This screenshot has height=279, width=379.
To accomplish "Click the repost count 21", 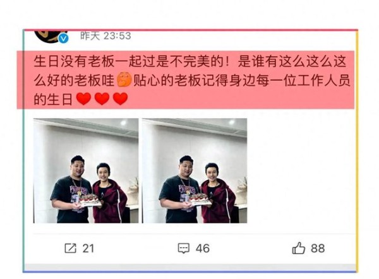I will pyautogui.click(x=88, y=248).
